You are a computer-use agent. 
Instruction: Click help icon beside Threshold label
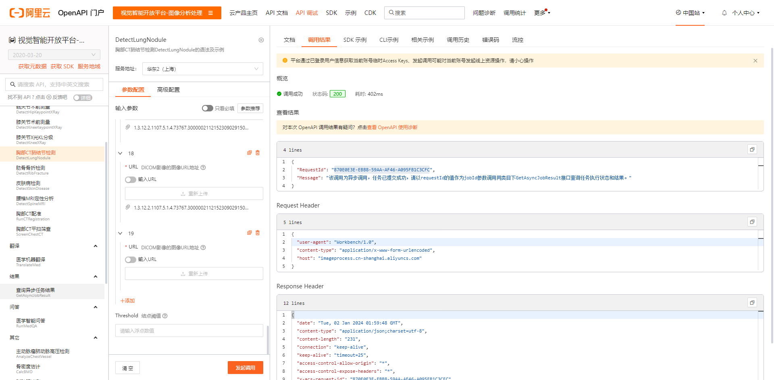pyautogui.click(x=165, y=316)
